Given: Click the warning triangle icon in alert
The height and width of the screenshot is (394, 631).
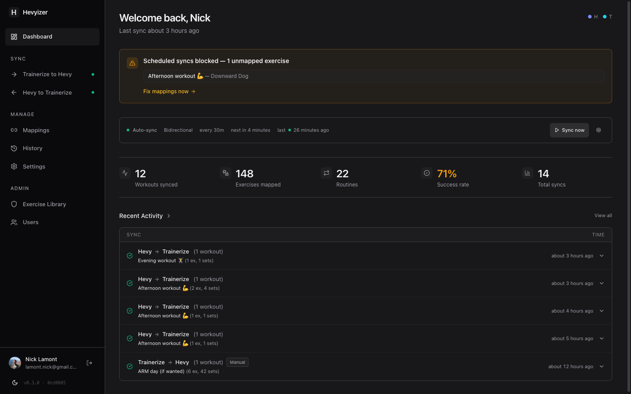Looking at the screenshot, I should coord(132,63).
